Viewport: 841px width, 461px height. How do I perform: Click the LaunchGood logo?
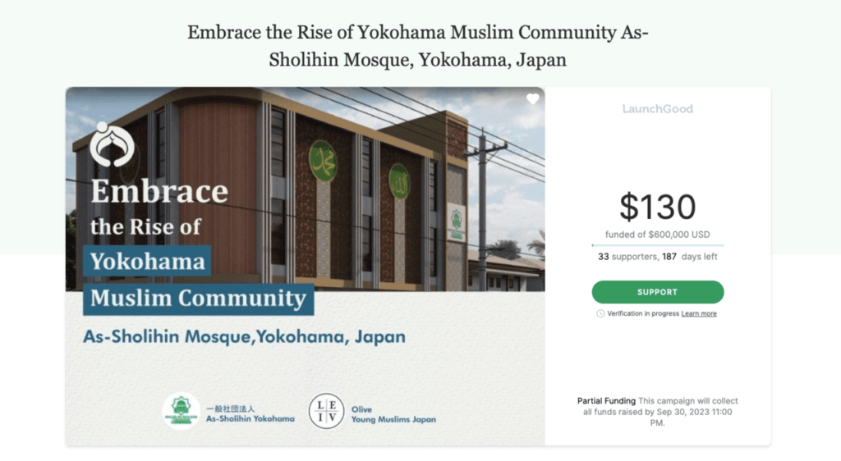(x=657, y=108)
